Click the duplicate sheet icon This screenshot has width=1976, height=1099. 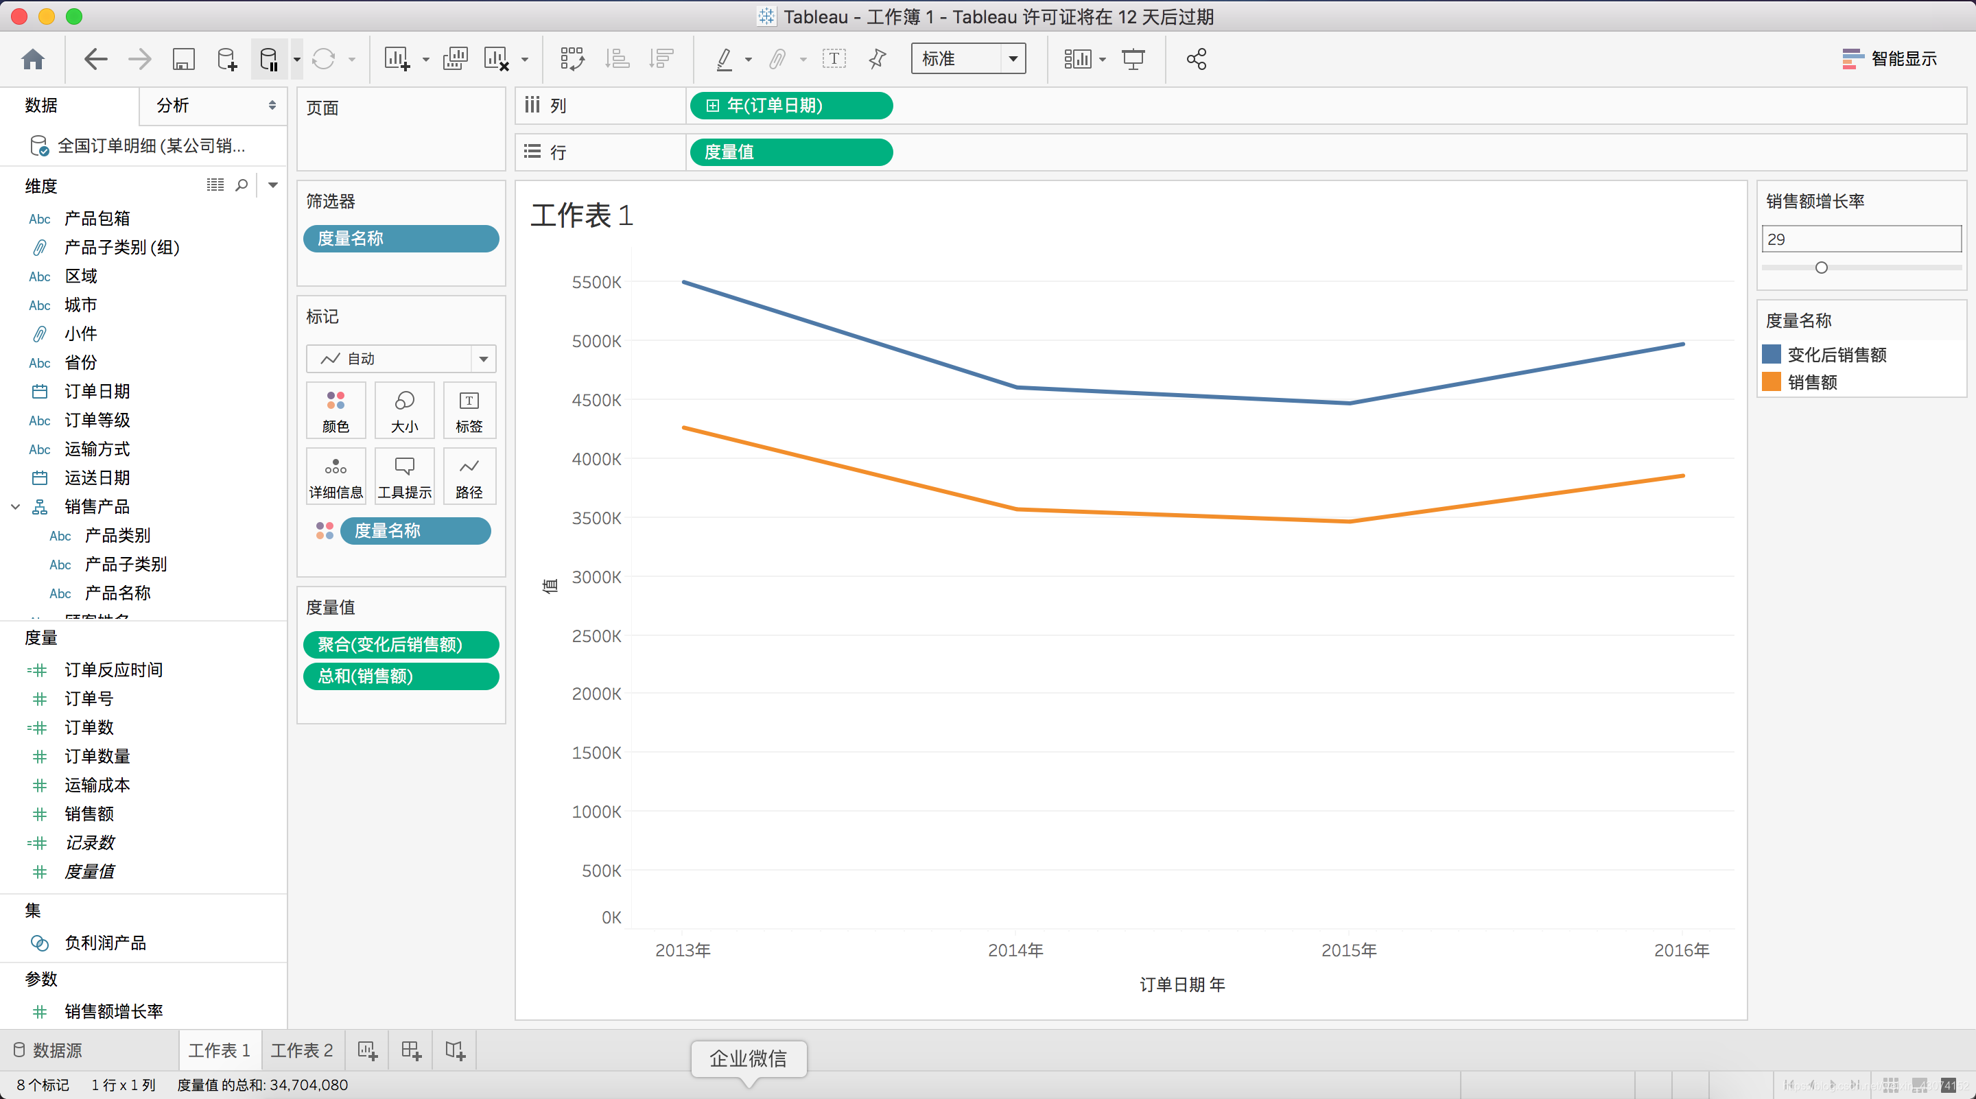pyautogui.click(x=456, y=59)
